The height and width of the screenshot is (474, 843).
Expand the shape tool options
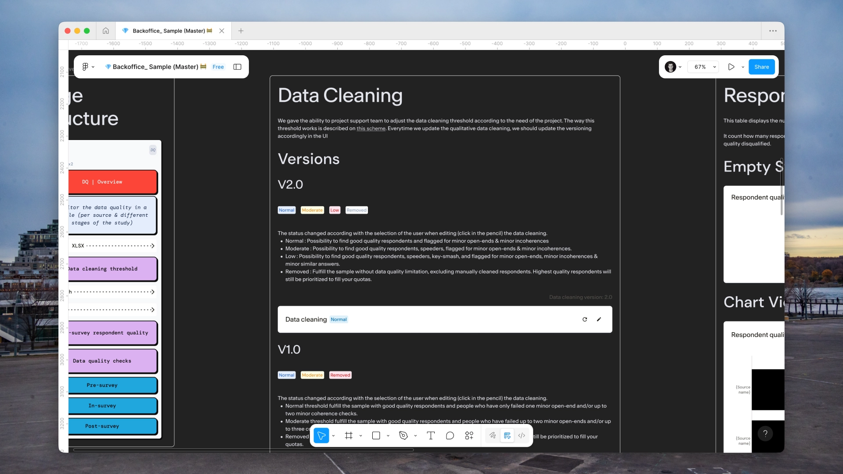coord(388,435)
